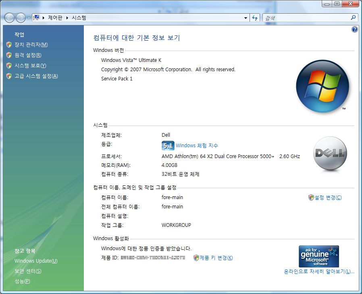Select 제어판 breadcrumb in address bar
This screenshot has width=362, height=294.
[55, 18]
